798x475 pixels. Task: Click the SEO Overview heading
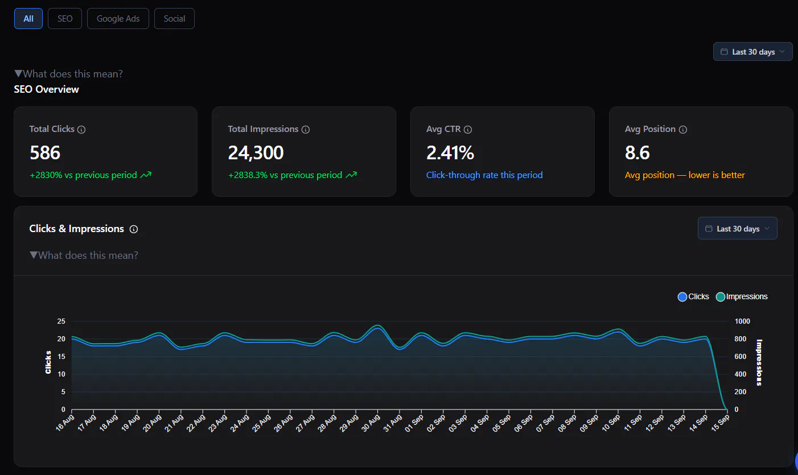pyautogui.click(x=47, y=89)
